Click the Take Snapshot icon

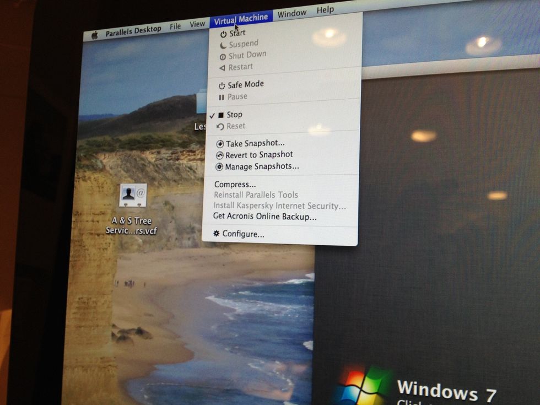[220, 144]
